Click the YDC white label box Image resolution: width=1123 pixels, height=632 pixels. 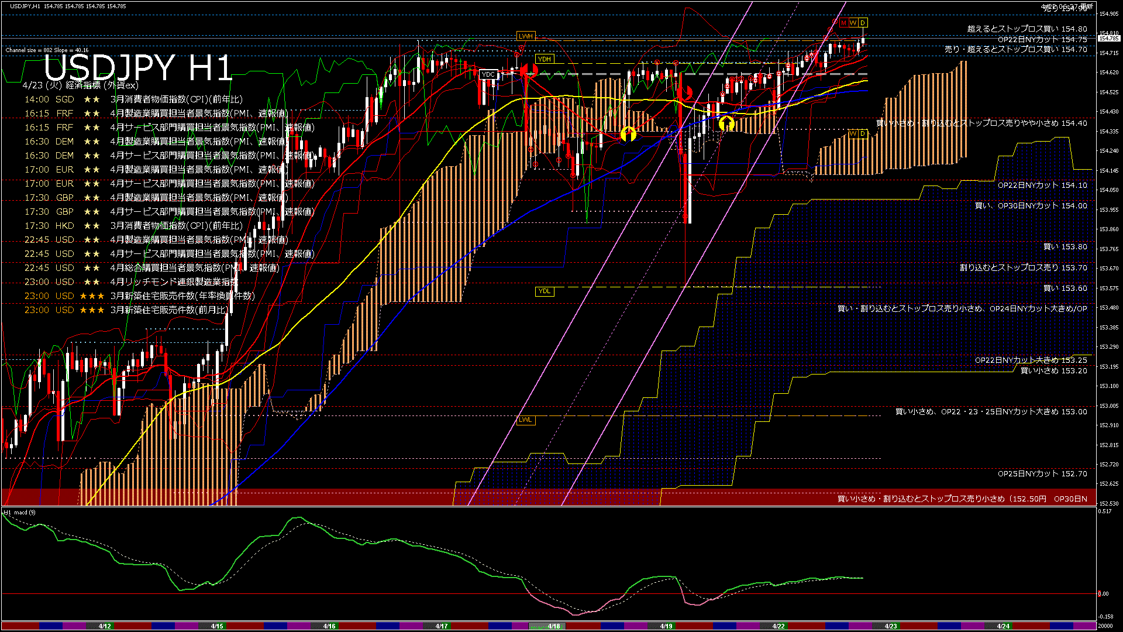pos(488,74)
